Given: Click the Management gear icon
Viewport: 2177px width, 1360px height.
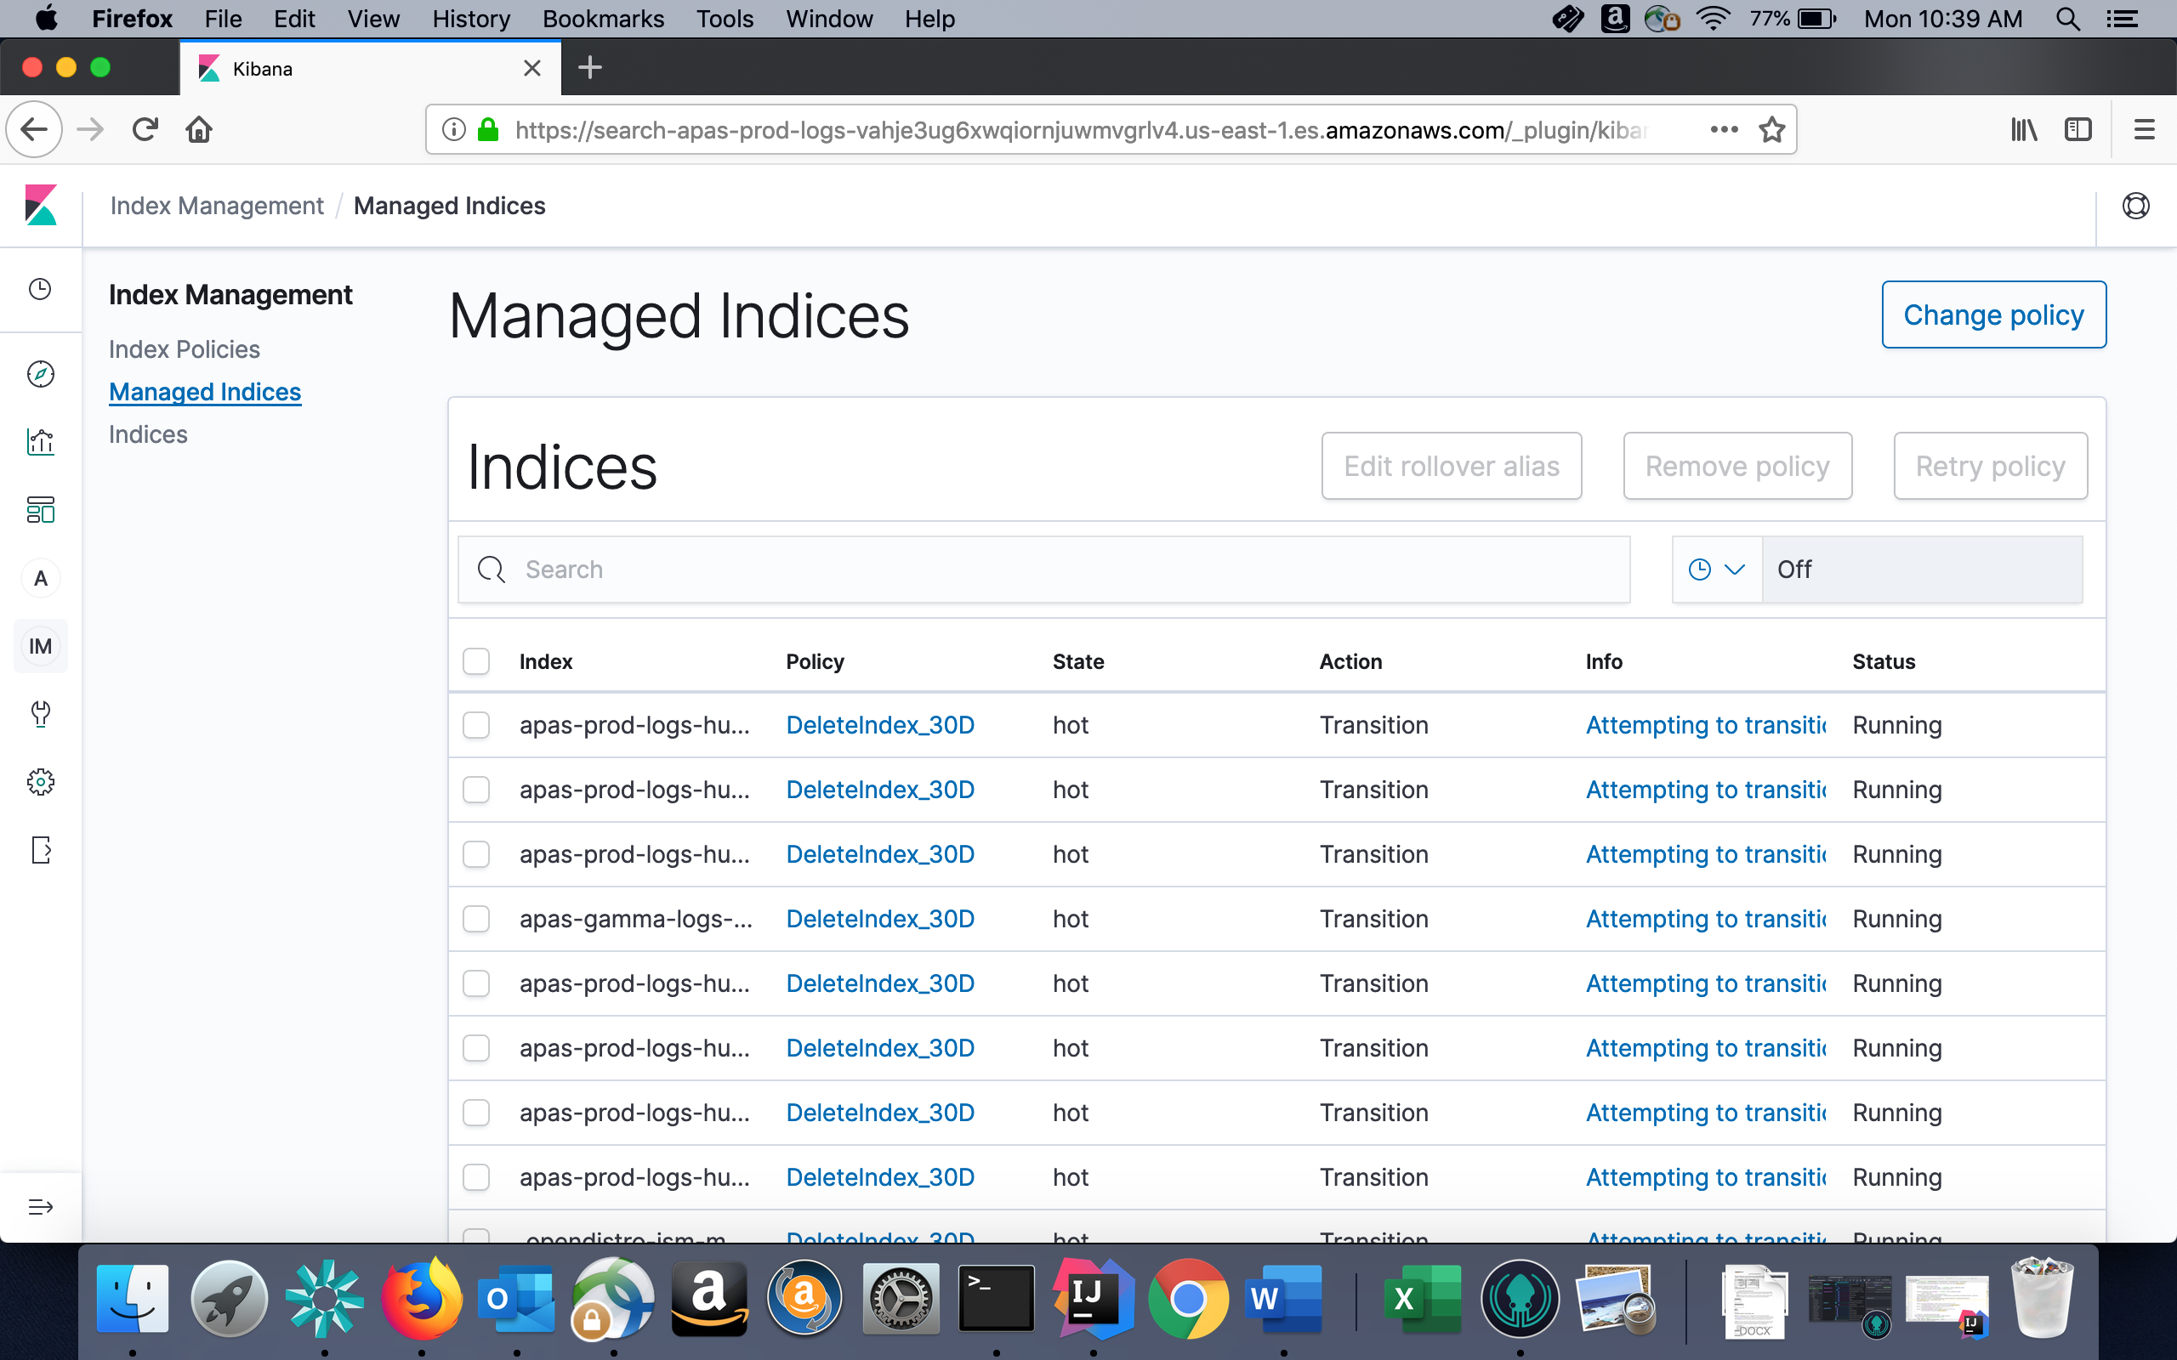Looking at the screenshot, I should [x=41, y=782].
